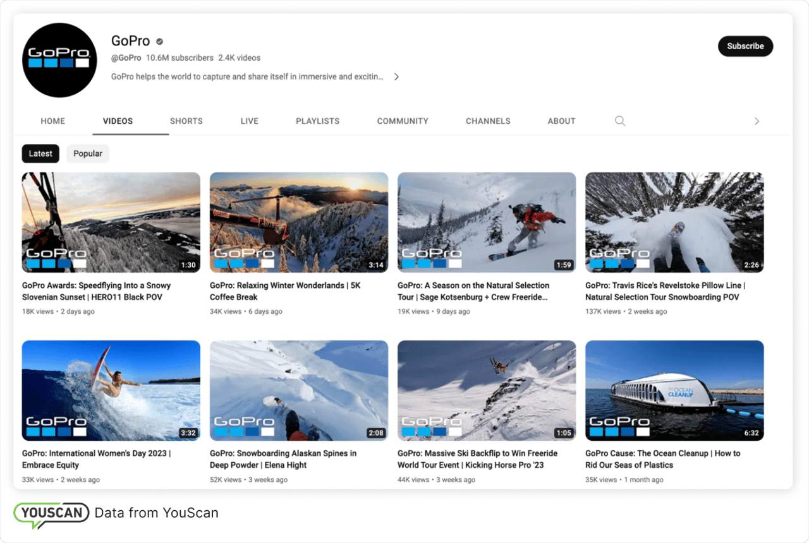
Task: Open the Community tab
Action: point(403,121)
